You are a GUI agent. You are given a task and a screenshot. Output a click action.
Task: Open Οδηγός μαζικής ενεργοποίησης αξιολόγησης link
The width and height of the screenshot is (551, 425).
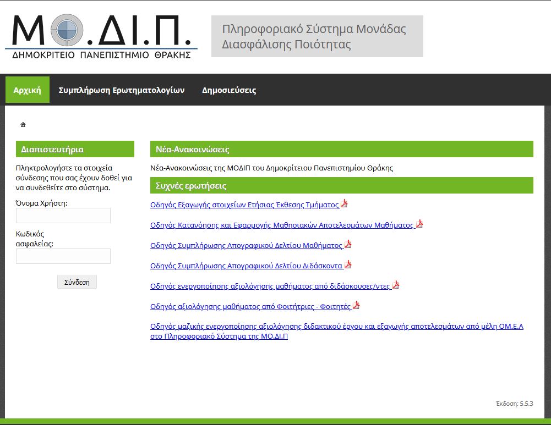336,327
